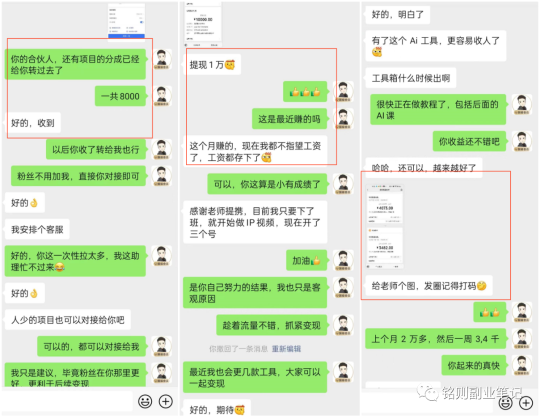Click the thumbs-up emoji message
540x417 pixels.
coord(306,91)
